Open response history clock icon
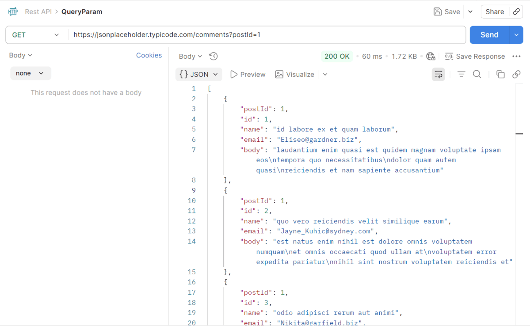 pos(214,56)
